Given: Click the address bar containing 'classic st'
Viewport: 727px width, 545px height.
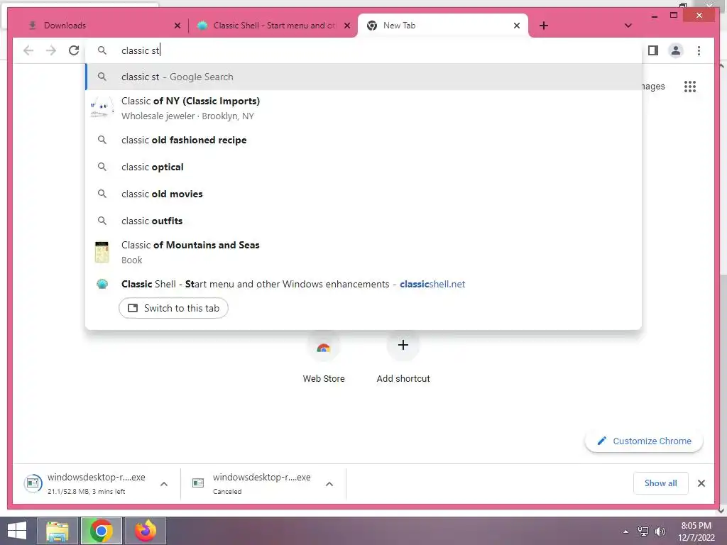Looking at the screenshot, I should click(363, 50).
